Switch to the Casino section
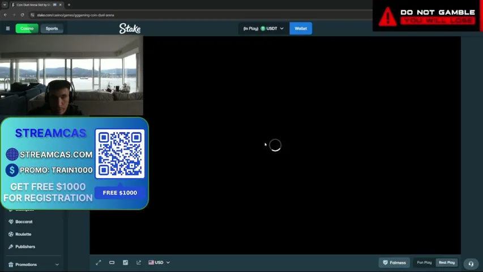This screenshot has width=483, height=272. [27, 28]
